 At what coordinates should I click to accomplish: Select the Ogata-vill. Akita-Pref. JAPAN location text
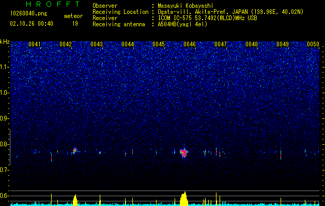pos(230,12)
